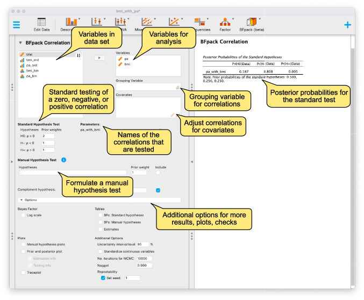Toggle the variable list sort icon
Screen dimensions: 364x300
tap(78, 55)
